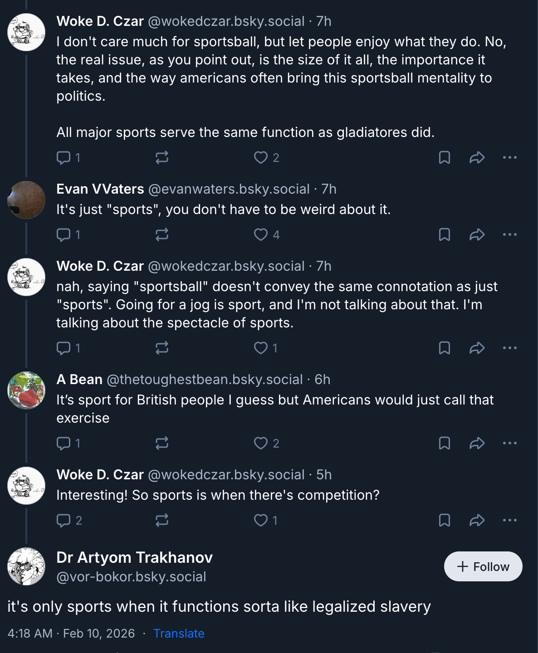The width and height of the screenshot is (538, 653).
Task: Follow Dr Artyom Trakhanov
Action: [483, 566]
